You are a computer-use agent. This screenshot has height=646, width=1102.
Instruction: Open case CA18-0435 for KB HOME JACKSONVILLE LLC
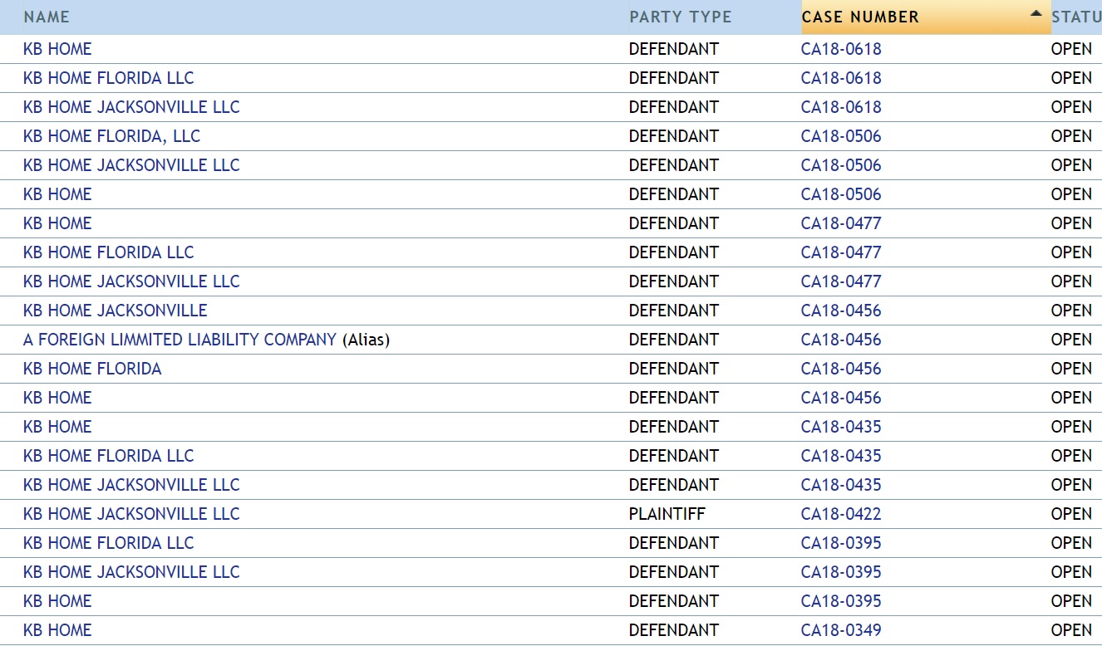pos(841,485)
